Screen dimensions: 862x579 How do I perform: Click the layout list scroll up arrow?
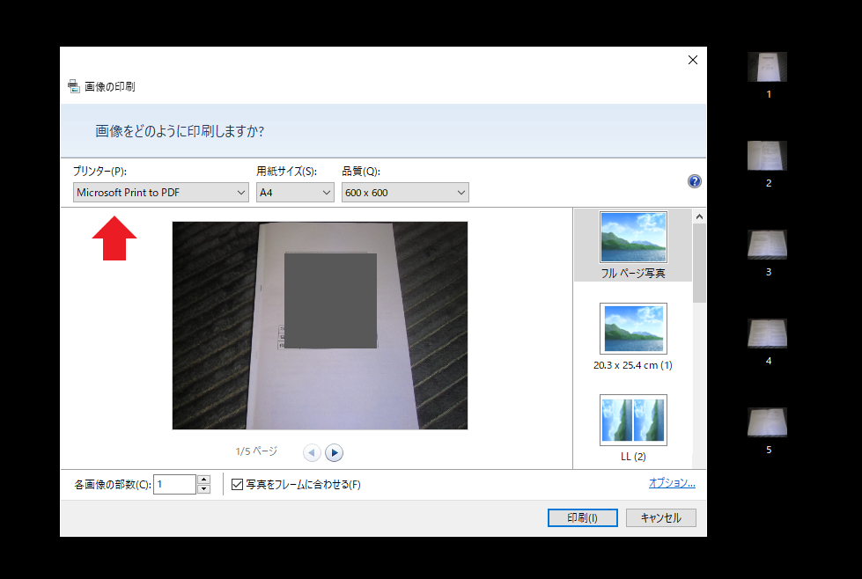(699, 216)
